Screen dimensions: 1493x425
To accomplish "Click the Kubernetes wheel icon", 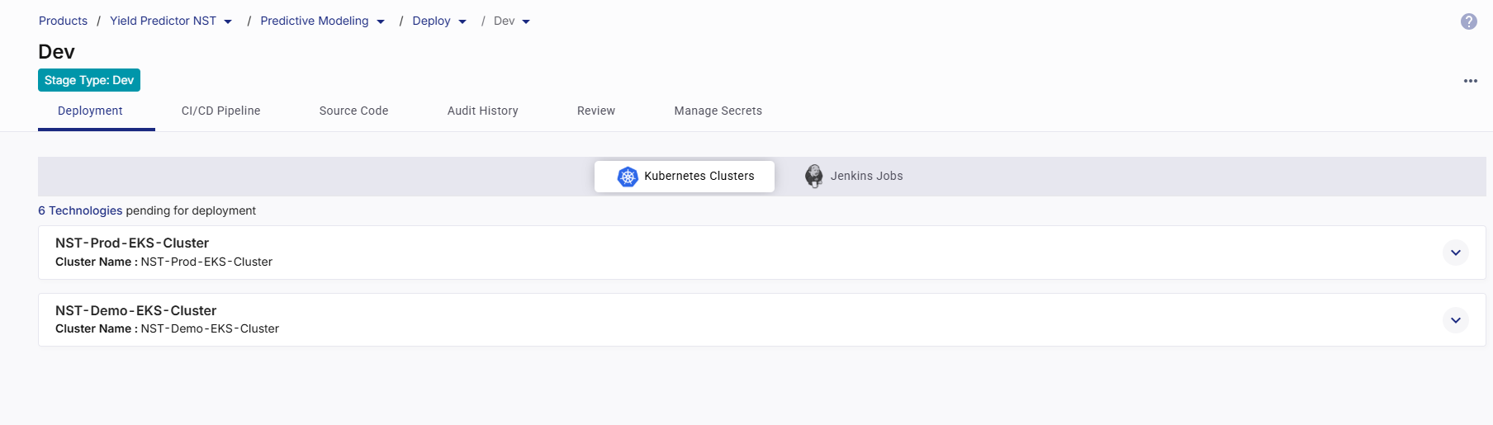I will point(628,177).
